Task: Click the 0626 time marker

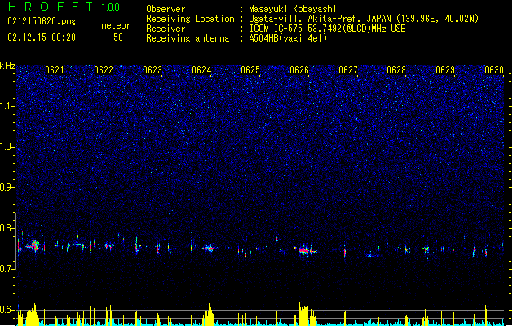Action: pos(299,70)
